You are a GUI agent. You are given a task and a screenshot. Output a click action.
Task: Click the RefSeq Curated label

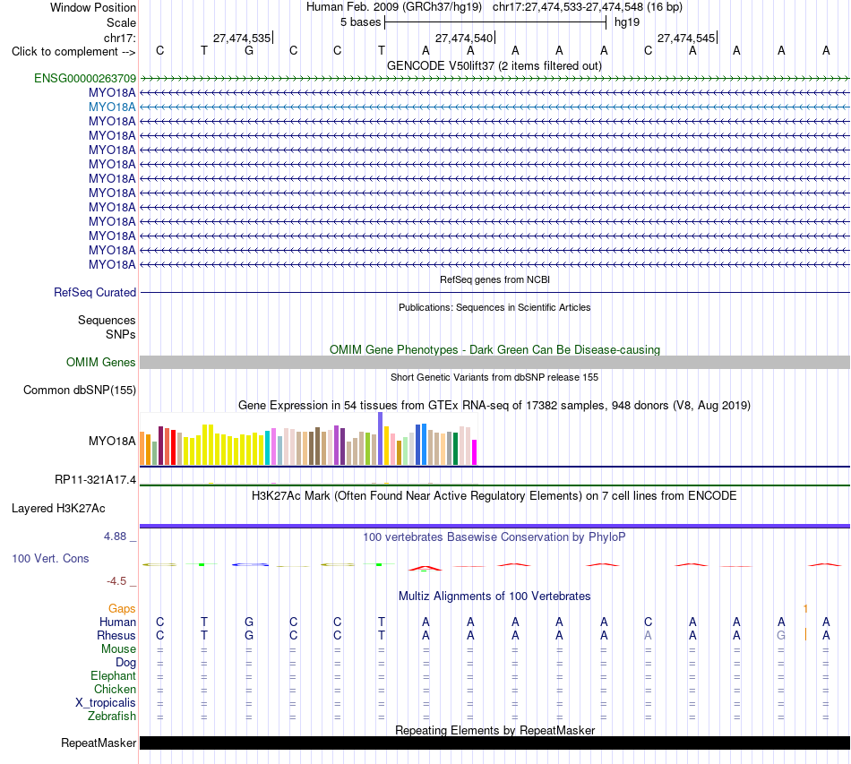[x=95, y=293]
